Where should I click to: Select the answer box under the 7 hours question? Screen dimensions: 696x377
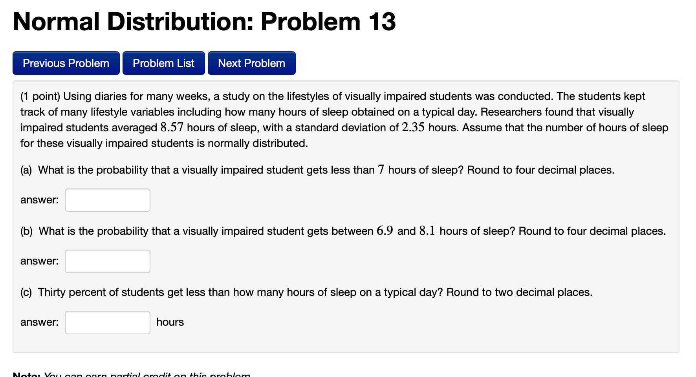click(107, 200)
